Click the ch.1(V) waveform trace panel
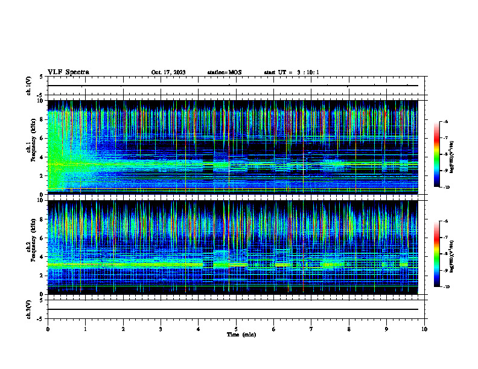 [x=236, y=86]
